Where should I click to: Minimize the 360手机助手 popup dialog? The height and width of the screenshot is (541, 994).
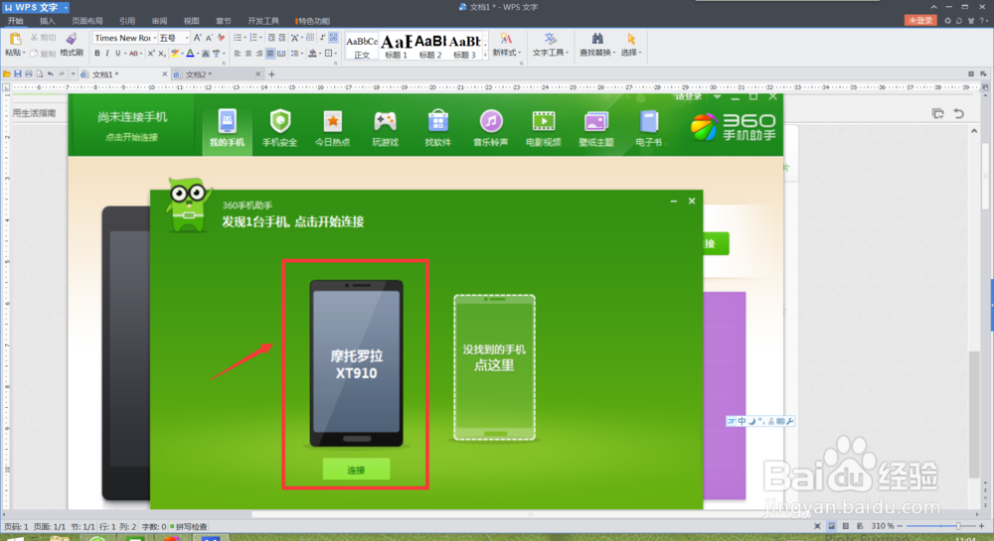(x=673, y=202)
